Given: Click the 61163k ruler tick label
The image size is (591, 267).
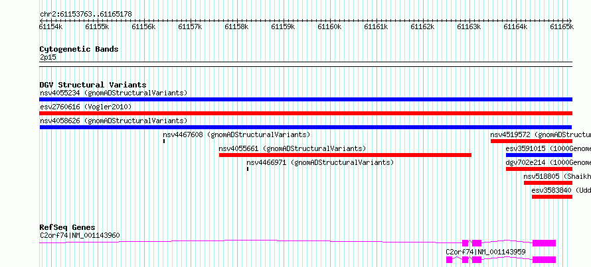Looking at the screenshot, I should click(x=469, y=27).
